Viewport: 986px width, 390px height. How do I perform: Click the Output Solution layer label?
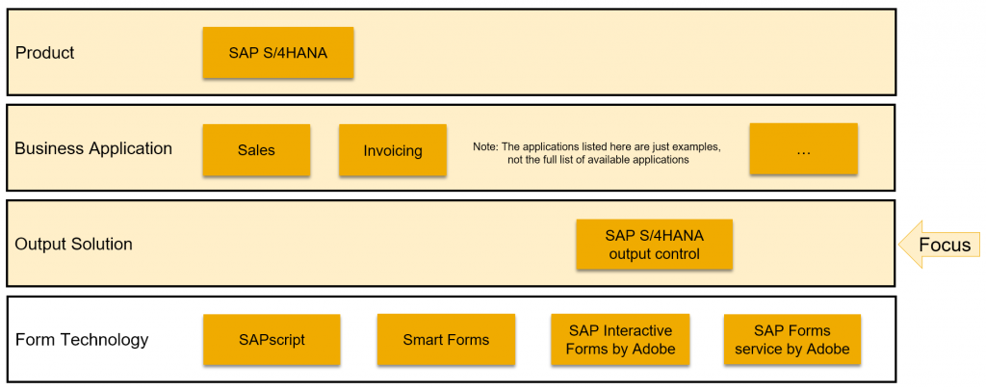pyautogui.click(x=73, y=244)
